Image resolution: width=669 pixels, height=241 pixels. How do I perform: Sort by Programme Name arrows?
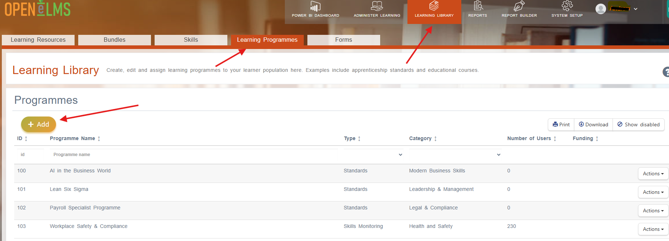pos(99,139)
